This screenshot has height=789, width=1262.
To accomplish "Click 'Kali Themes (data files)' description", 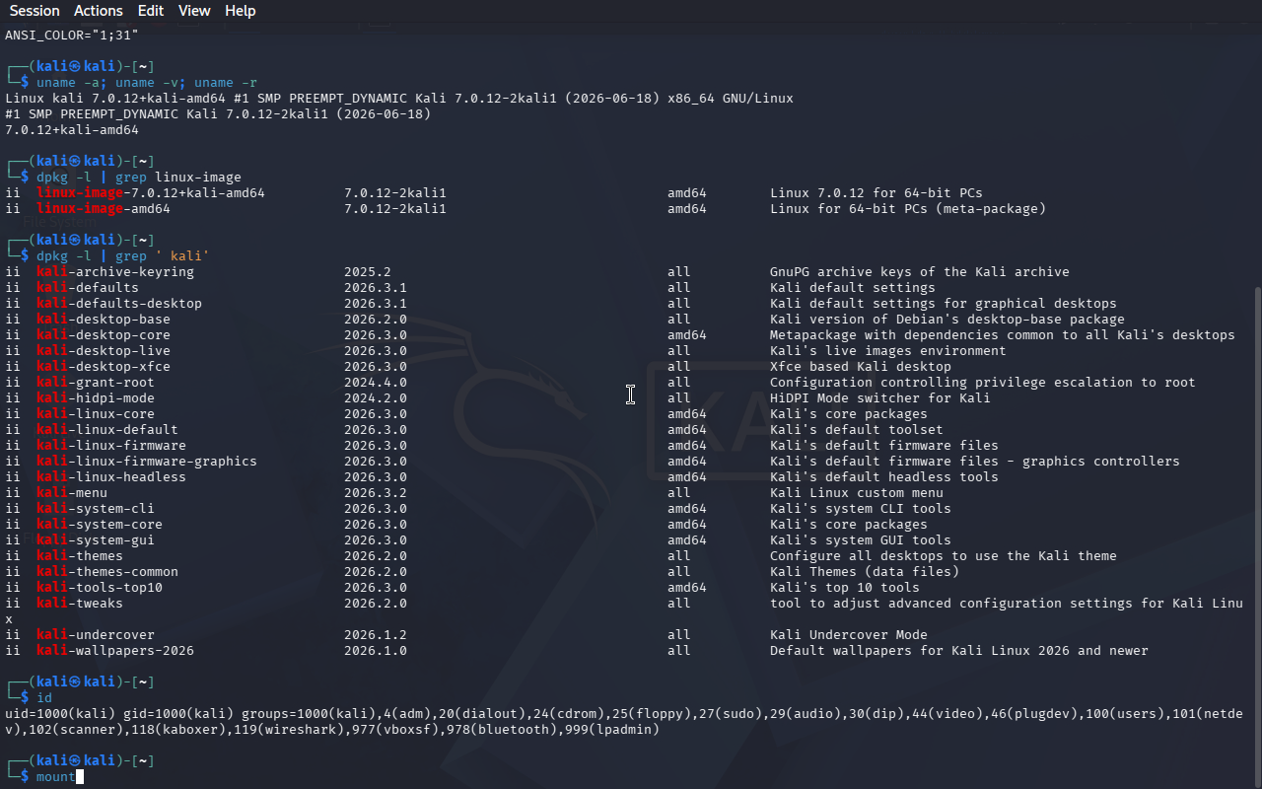I will point(865,572).
